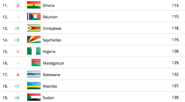Image resolution: width=185 pixels, height=102 pixels.
Task: Open the Zimbabwe country name link
Action: click(52, 29)
